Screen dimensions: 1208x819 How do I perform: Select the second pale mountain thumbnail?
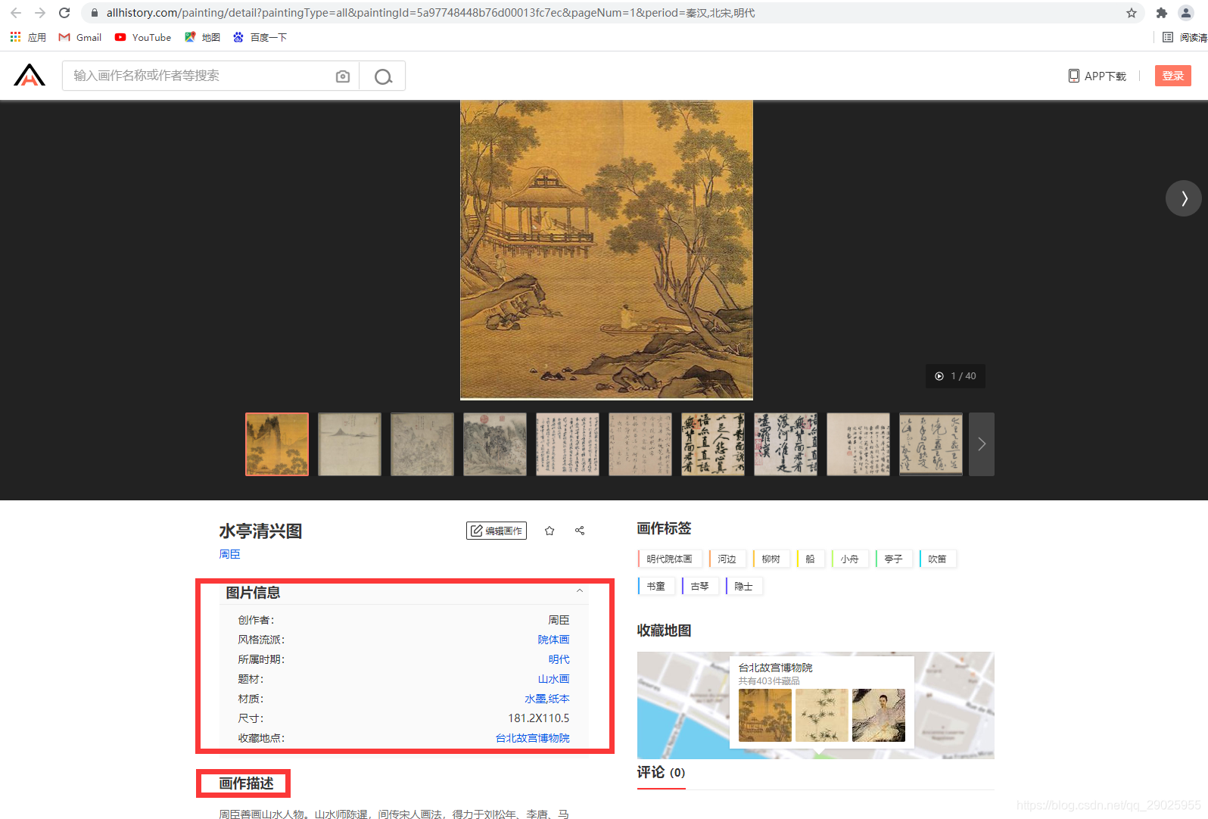pyautogui.click(x=350, y=444)
